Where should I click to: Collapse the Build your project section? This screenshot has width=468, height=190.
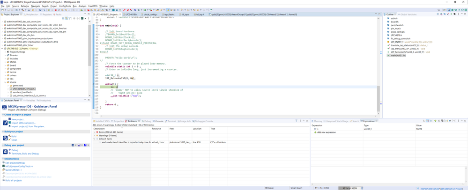(x=3, y=132)
